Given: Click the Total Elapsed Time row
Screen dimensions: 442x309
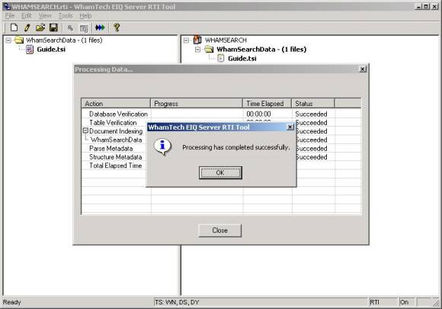Looking at the screenshot, I should coord(115,166).
